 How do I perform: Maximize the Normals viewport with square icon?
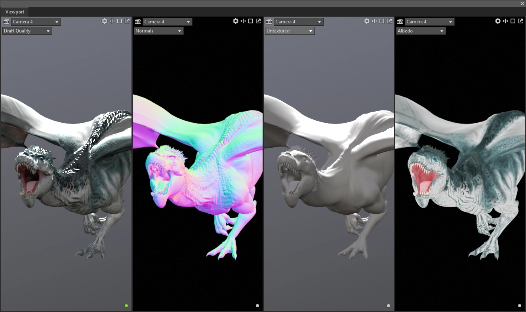coord(251,21)
